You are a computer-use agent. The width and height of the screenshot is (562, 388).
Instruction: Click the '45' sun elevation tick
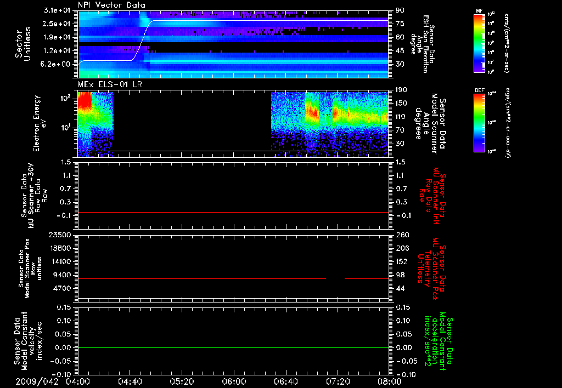(400, 51)
